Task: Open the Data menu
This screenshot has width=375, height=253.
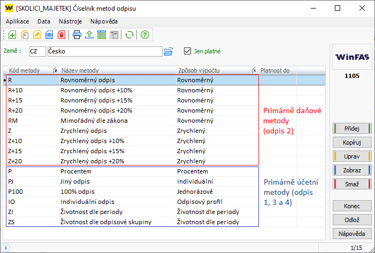Action: pyautogui.click(x=44, y=21)
